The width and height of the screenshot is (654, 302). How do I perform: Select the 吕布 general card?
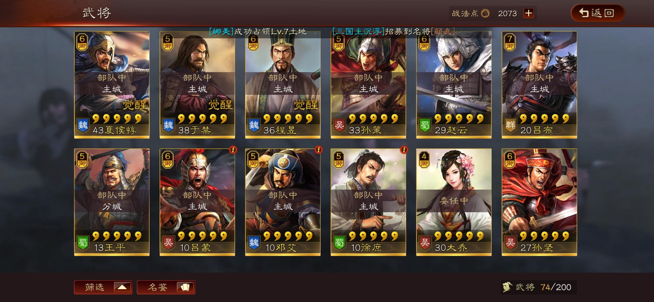(539, 85)
